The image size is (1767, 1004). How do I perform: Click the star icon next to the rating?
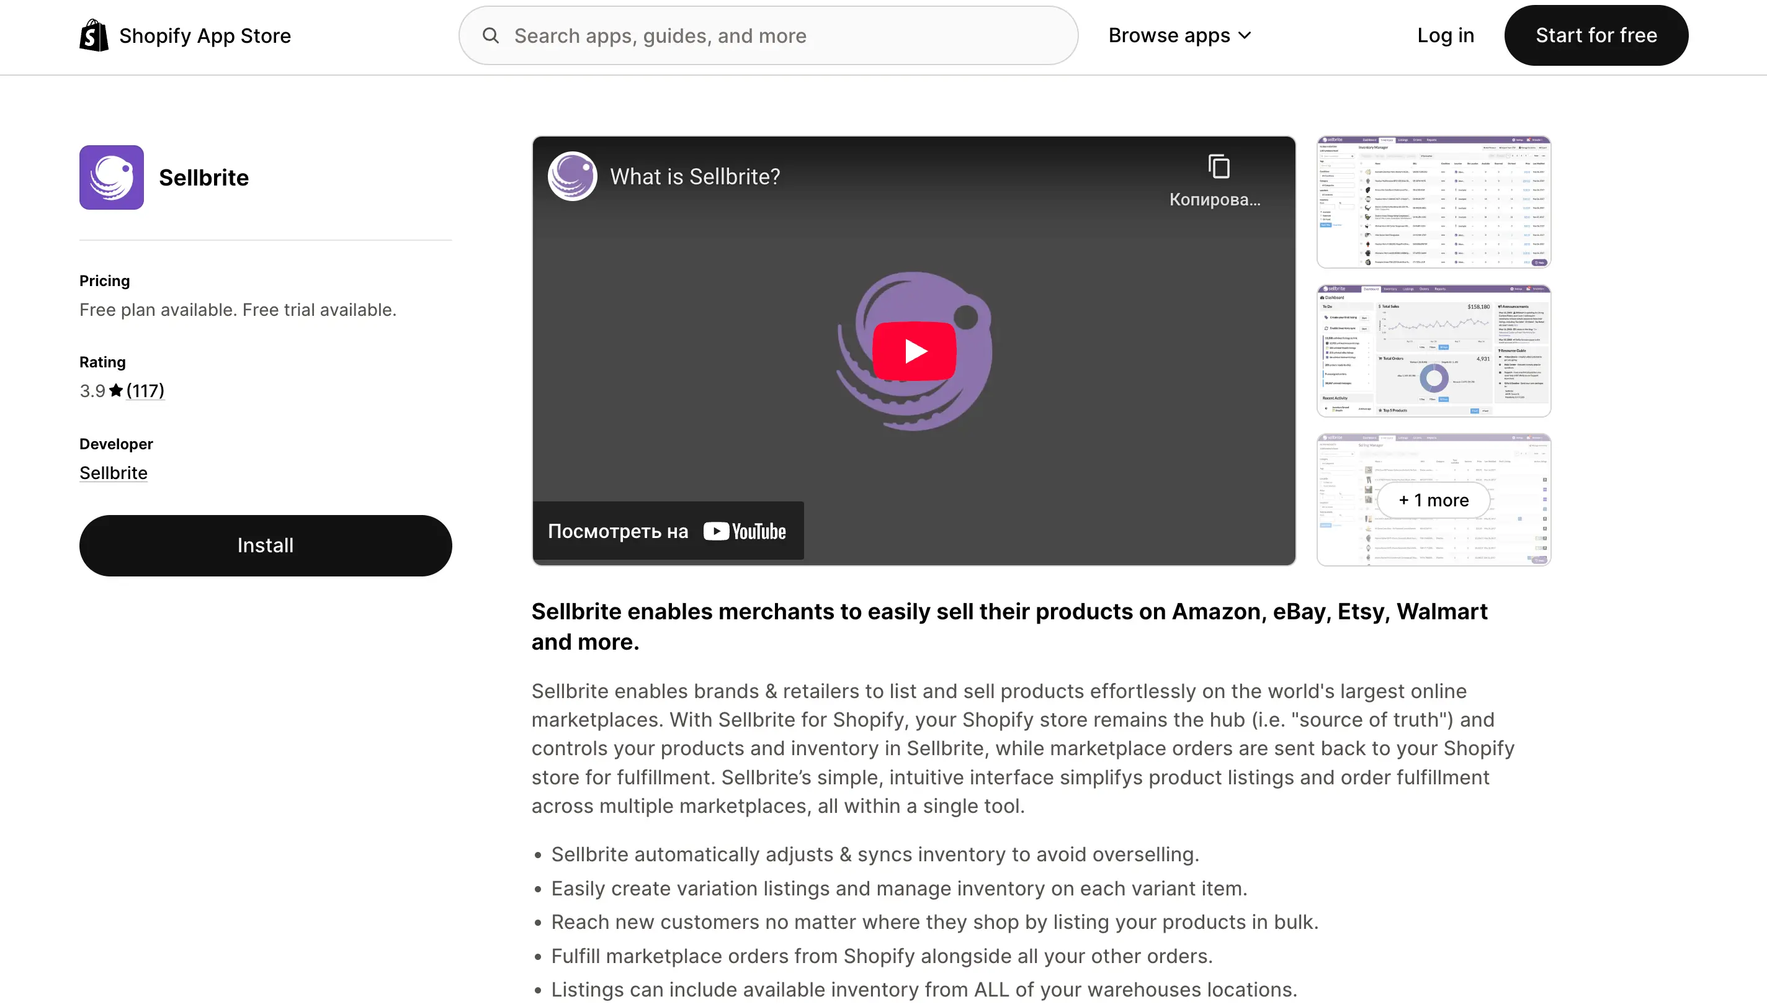click(x=117, y=390)
